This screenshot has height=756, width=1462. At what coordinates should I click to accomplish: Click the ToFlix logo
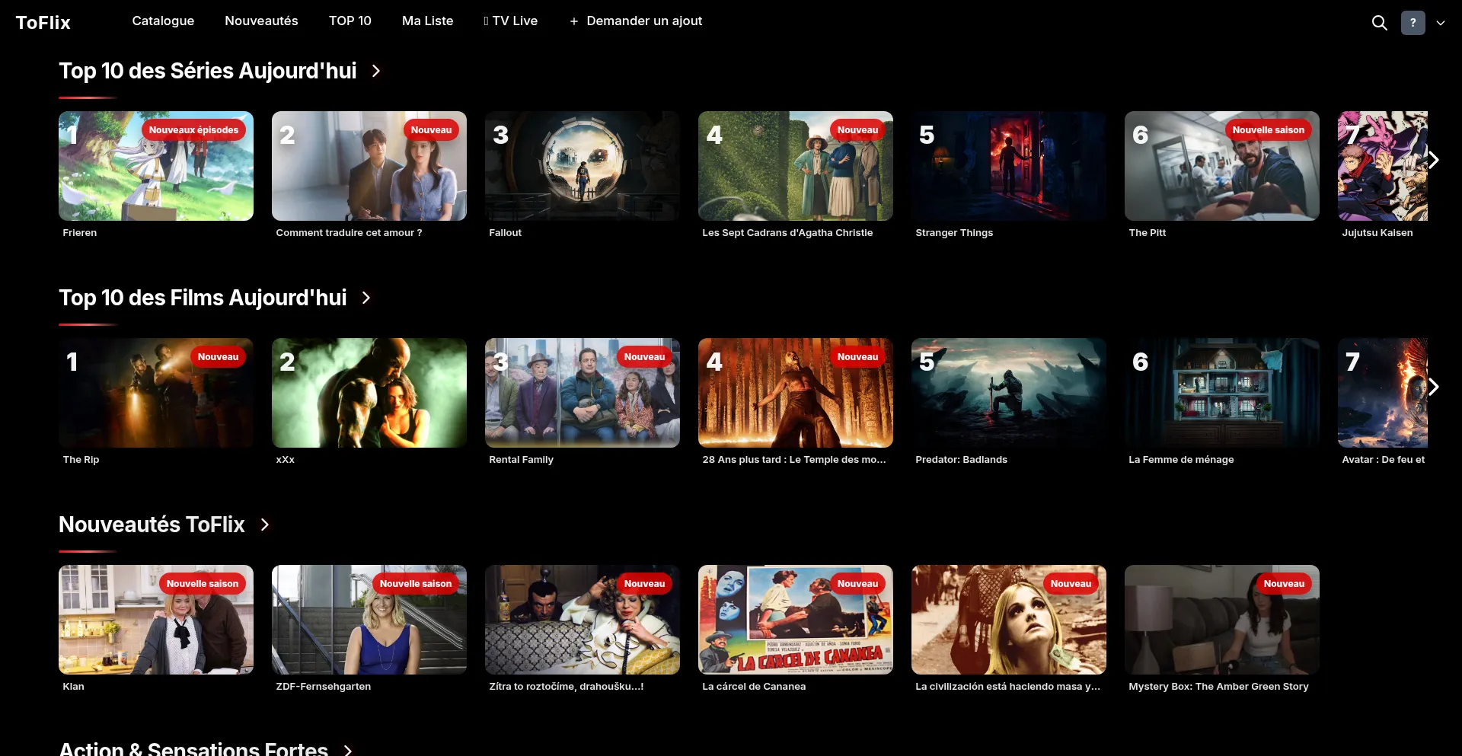[43, 22]
